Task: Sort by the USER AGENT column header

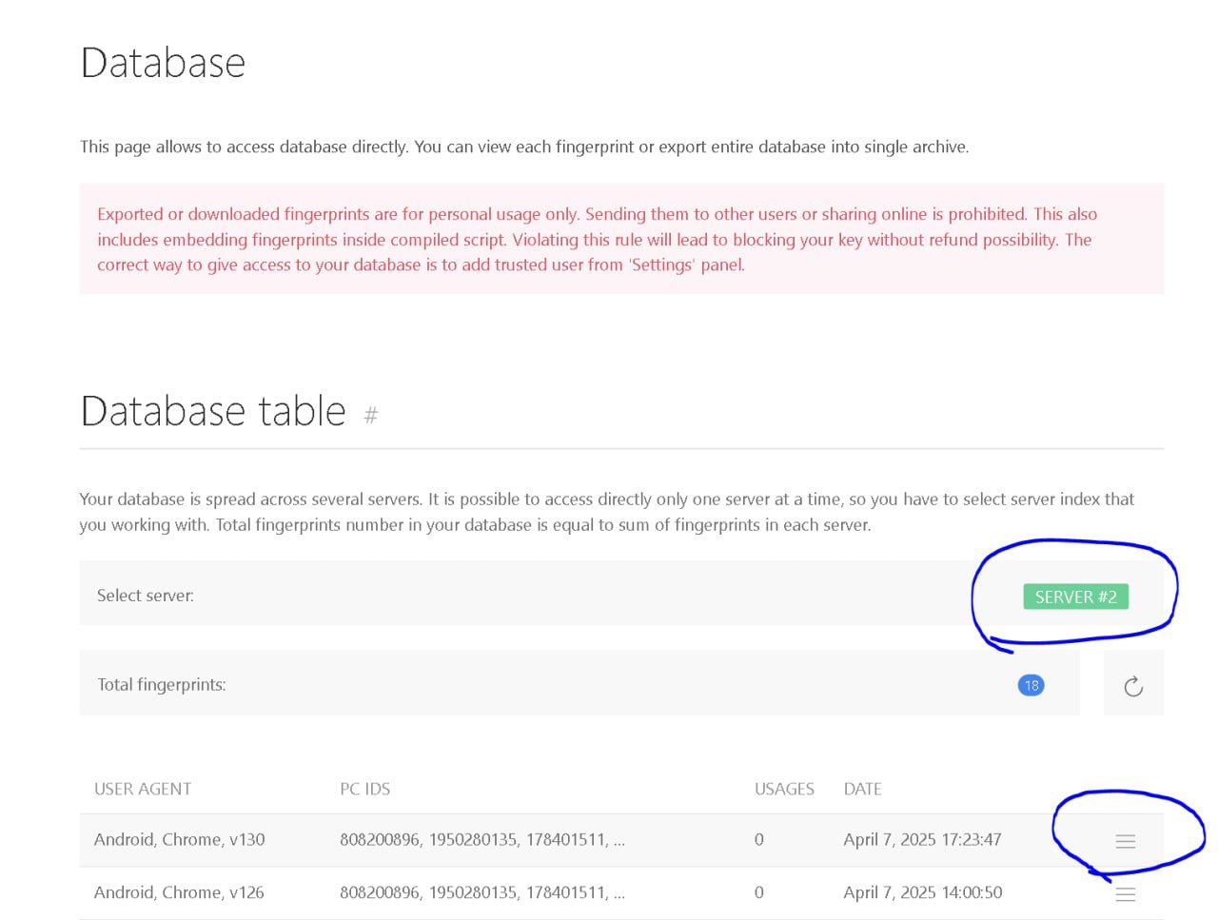Action: (x=143, y=789)
